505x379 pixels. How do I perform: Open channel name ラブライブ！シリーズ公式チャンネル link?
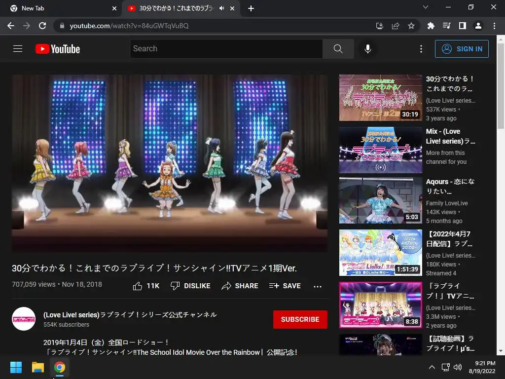[x=130, y=314]
